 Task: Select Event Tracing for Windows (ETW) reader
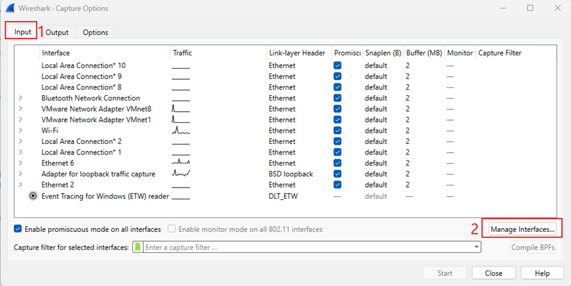click(x=105, y=196)
